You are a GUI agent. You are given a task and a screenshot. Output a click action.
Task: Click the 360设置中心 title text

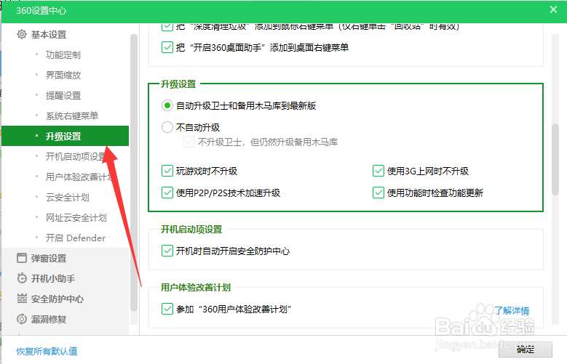[x=41, y=10]
